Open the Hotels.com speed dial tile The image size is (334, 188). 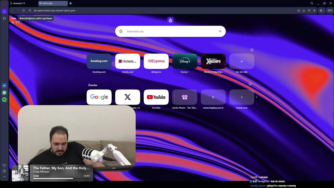[128, 61]
